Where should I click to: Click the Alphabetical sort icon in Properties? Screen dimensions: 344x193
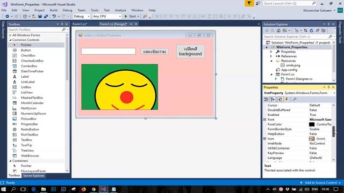[273, 99]
